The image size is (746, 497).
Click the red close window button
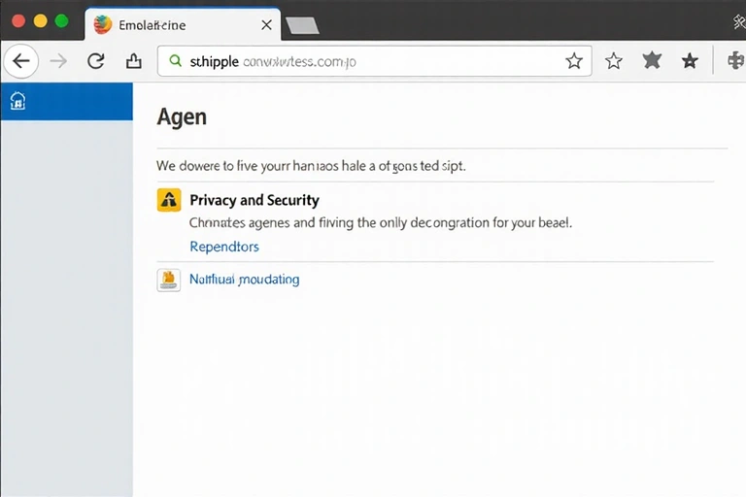click(x=18, y=21)
